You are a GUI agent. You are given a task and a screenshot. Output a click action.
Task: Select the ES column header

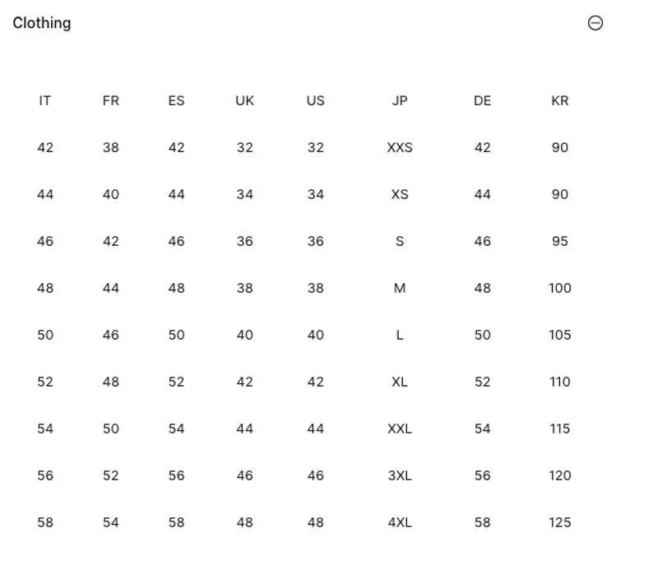[x=176, y=100]
